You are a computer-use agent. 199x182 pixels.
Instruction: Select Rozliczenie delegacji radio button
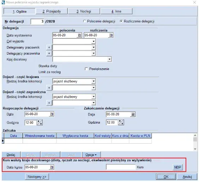tap(121, 21)
